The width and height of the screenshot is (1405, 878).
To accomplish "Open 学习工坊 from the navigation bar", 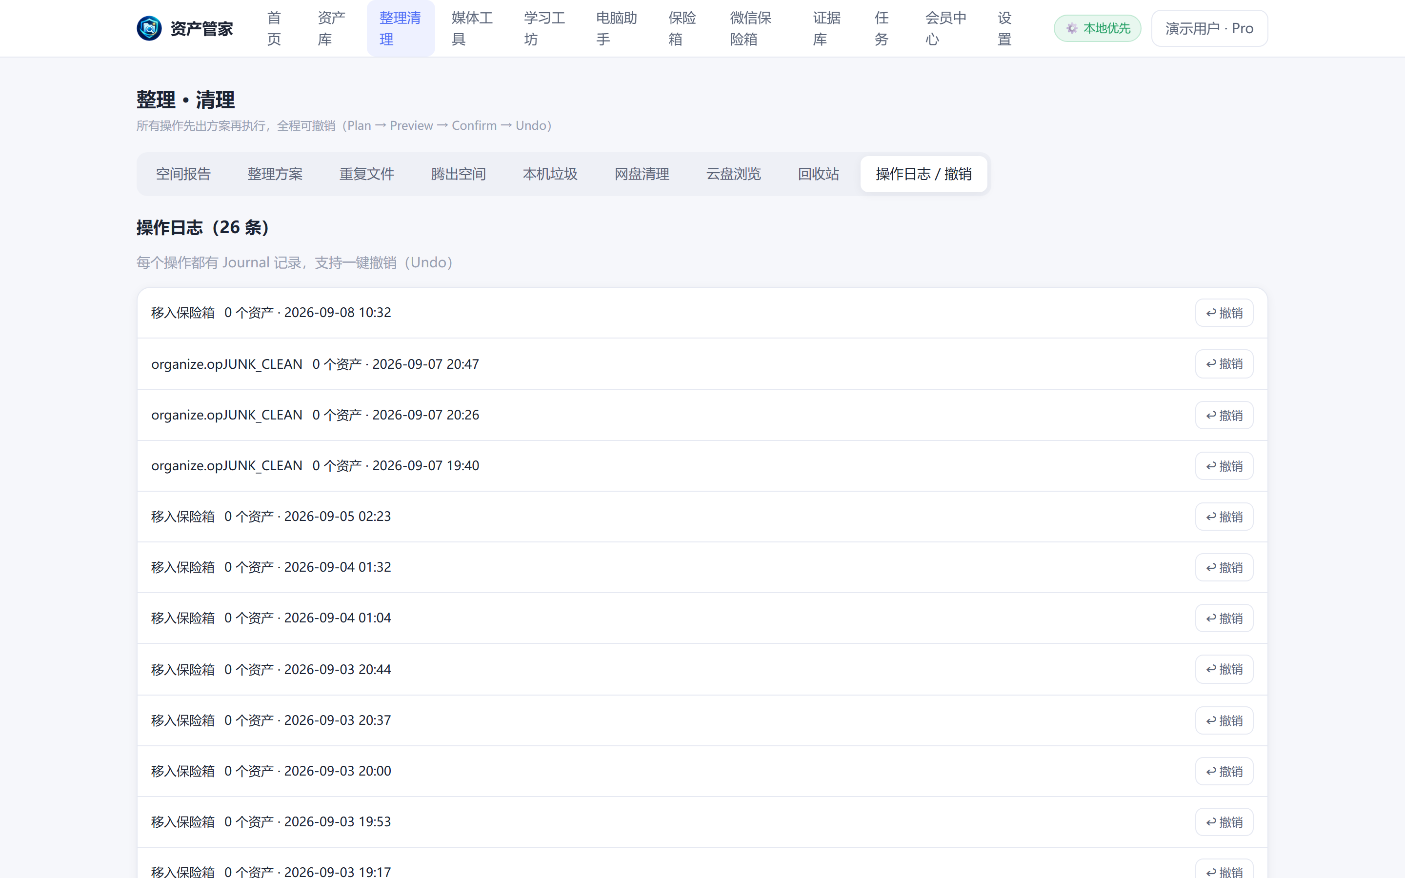I will (544, 28).
